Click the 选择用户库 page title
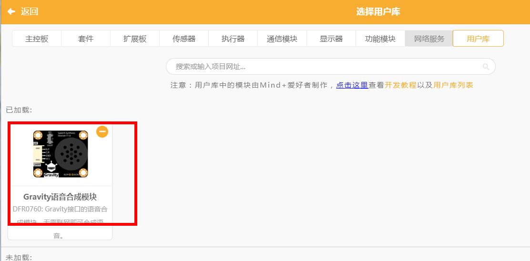 pyautogui.click(x=378, y=11)
